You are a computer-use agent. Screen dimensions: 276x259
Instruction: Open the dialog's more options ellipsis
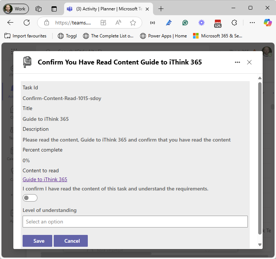tap(237, 62)
